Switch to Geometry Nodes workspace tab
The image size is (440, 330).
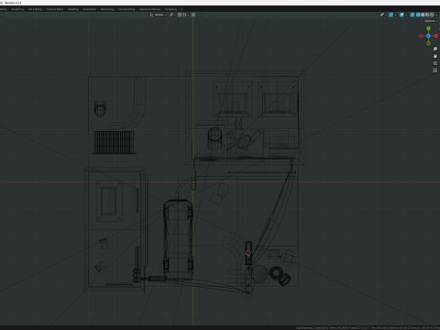coord(149,9)
